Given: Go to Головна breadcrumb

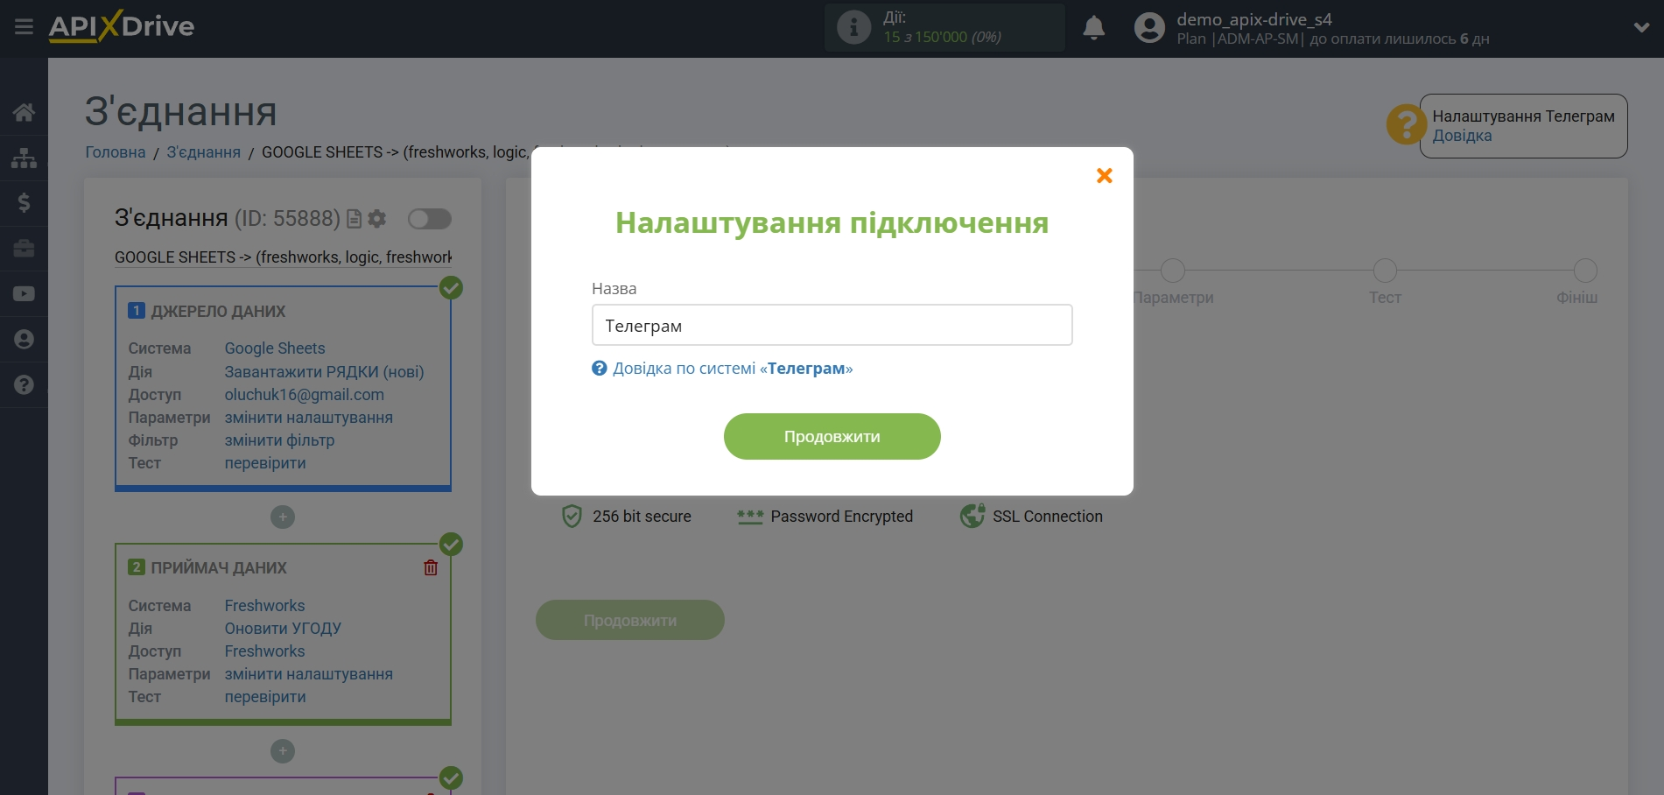Looking at the screenshot, I should coord(115,152).
